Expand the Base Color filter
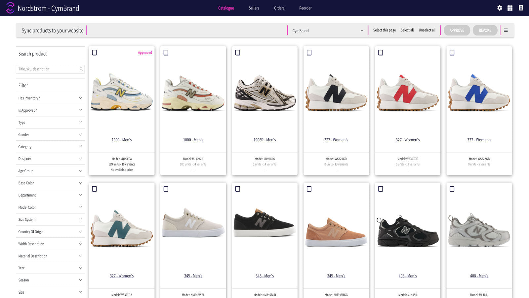Viewport: 529px width, 298px height. pos(50,183)
